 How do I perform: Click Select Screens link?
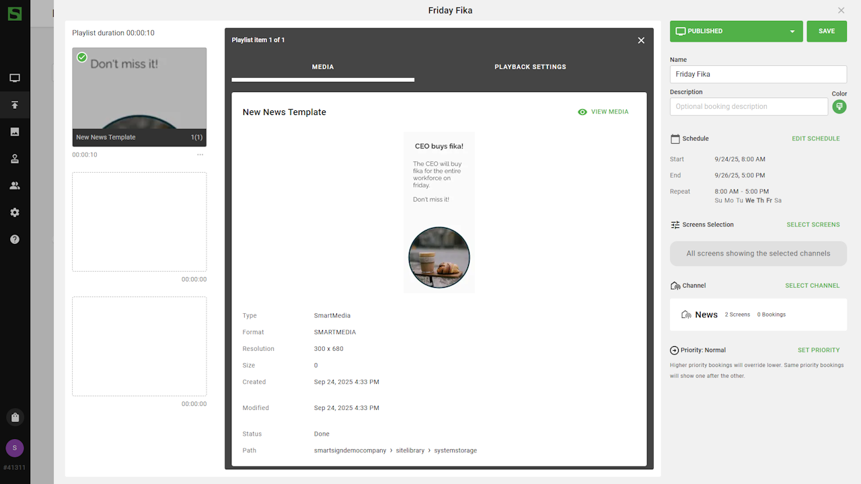tap(813, 225)
